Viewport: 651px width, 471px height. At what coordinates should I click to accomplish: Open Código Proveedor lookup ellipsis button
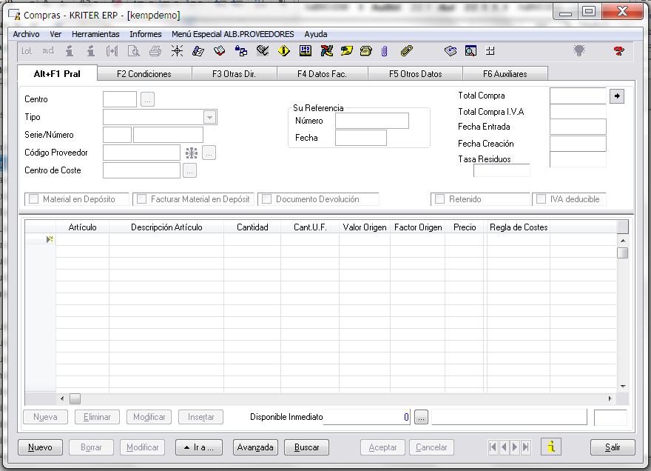(x=209, y=153)
